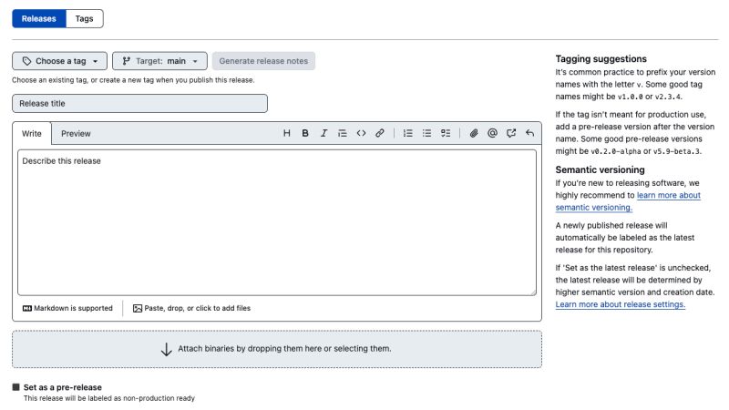729x410 pixels.
Task: Open Learn more about release settings link
Action: click(x=621, y=304)
